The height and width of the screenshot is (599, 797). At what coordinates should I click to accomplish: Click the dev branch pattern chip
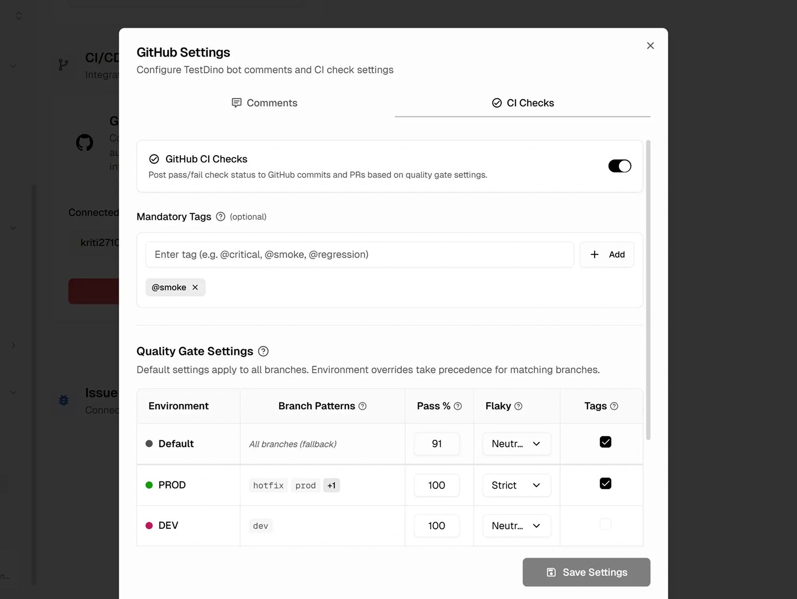coord(260,526)
